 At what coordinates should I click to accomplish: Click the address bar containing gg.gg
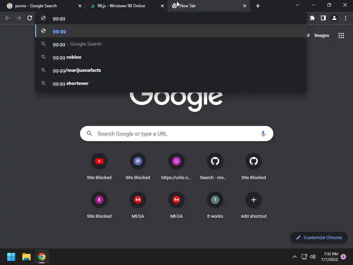point(171,18)
